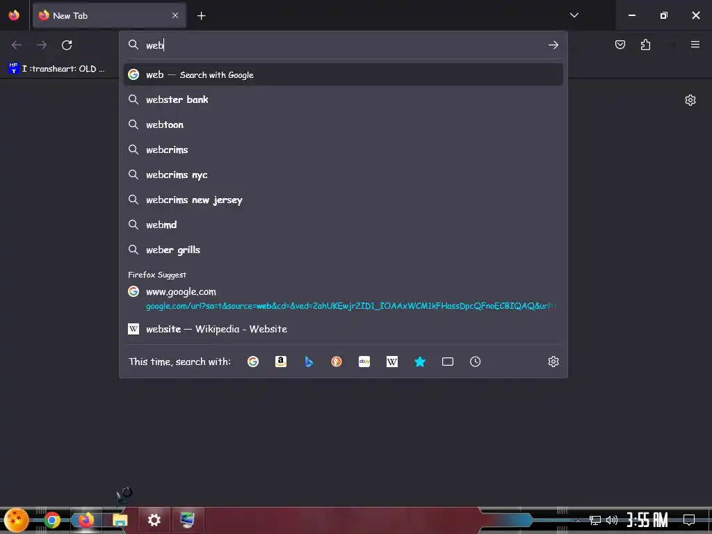Select the 'webcrims' suggestion
Viewport: 712px width, 534px height.
point(343,149)
